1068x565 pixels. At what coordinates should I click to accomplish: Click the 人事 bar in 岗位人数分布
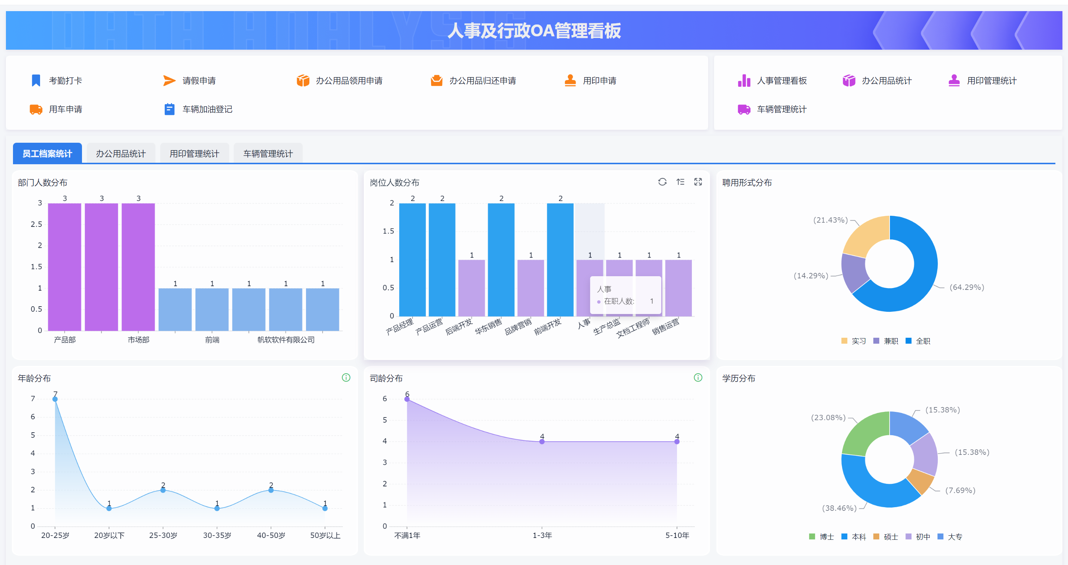589,288
